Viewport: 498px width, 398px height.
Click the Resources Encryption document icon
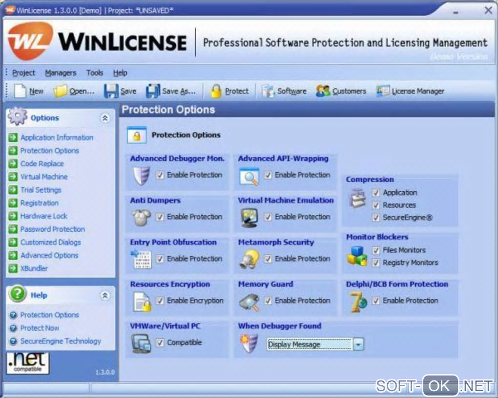coord(142,302)
